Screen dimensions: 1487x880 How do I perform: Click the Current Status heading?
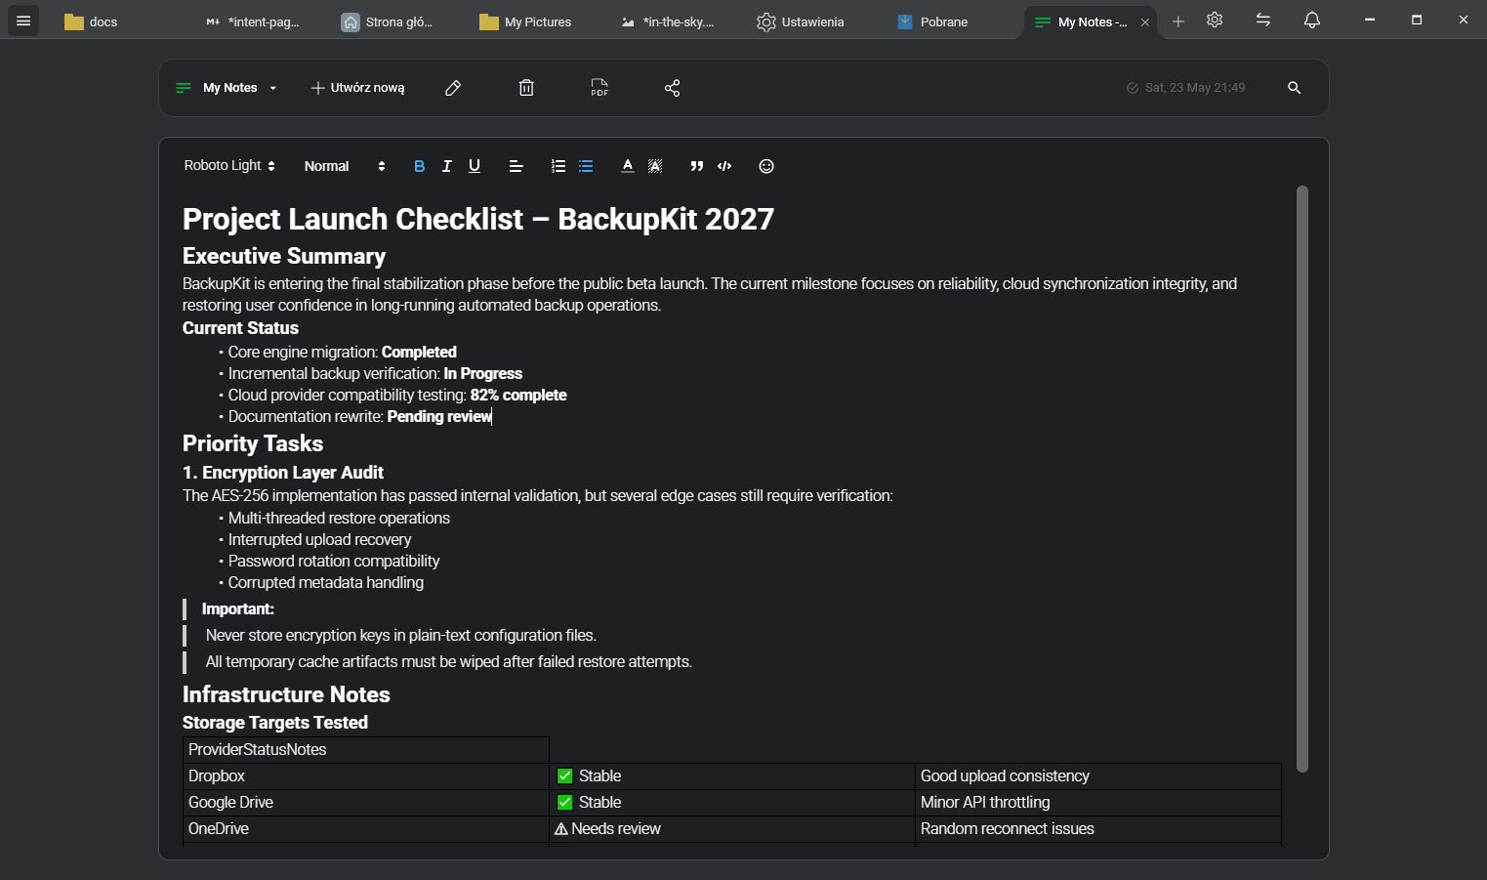pyautogui.click(x=240, y=328)
